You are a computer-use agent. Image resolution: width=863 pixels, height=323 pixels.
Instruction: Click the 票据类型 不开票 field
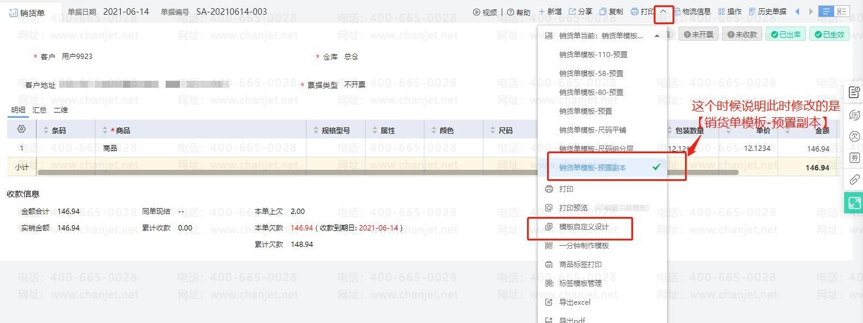click(x=334, y=85)
